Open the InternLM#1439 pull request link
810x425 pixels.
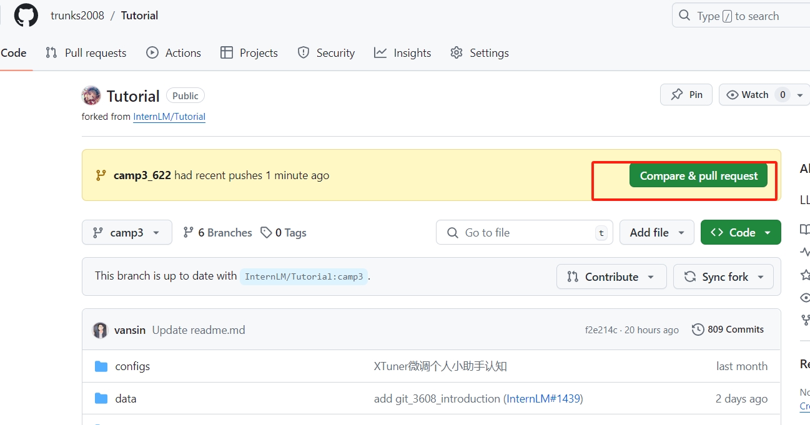pos(543,399)
